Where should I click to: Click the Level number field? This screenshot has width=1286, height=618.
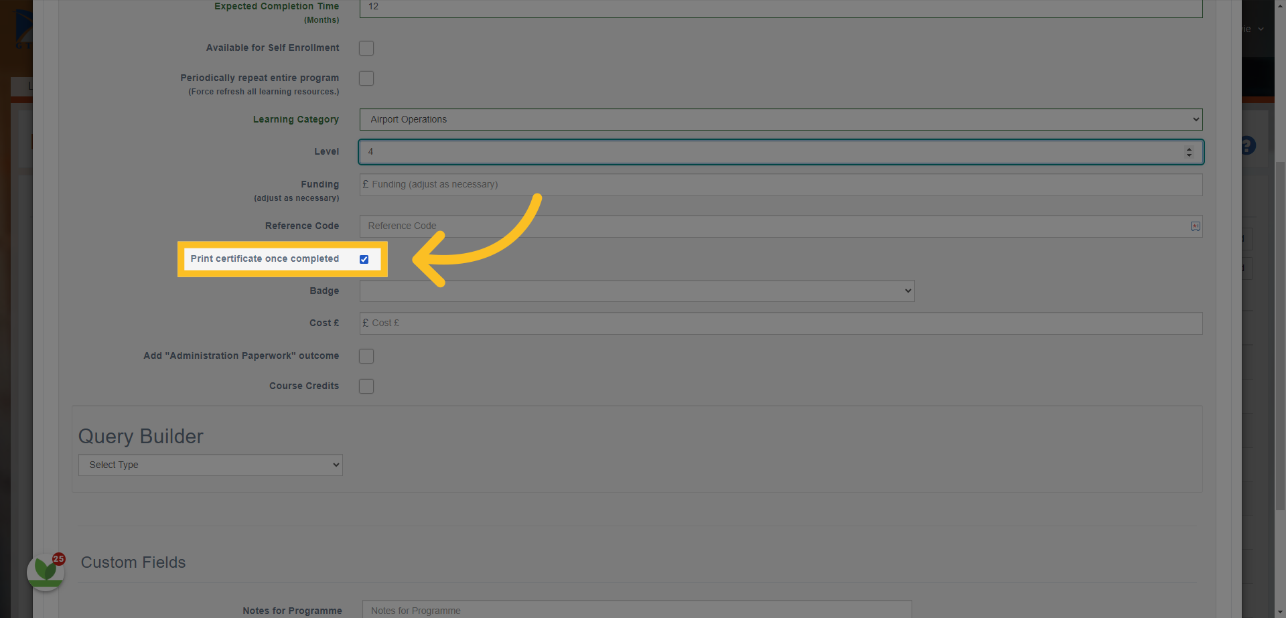coord(781,152)
